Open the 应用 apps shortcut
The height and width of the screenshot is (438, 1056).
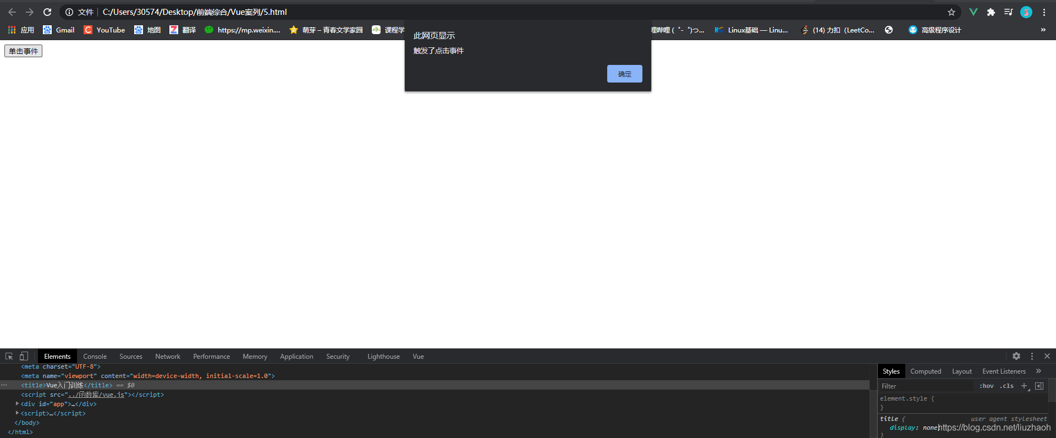[21, 30]
